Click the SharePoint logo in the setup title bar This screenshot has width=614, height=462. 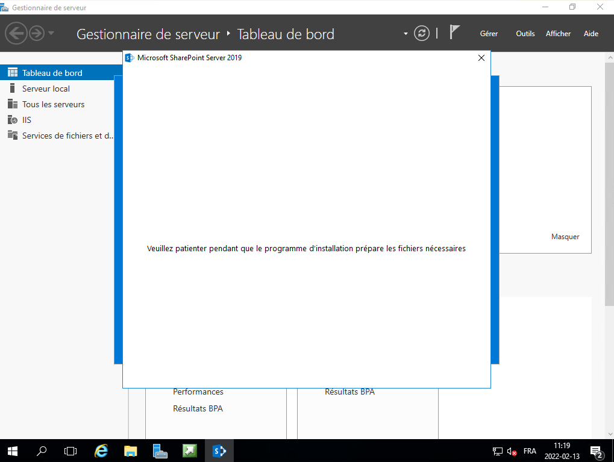[x=130, y=58]
